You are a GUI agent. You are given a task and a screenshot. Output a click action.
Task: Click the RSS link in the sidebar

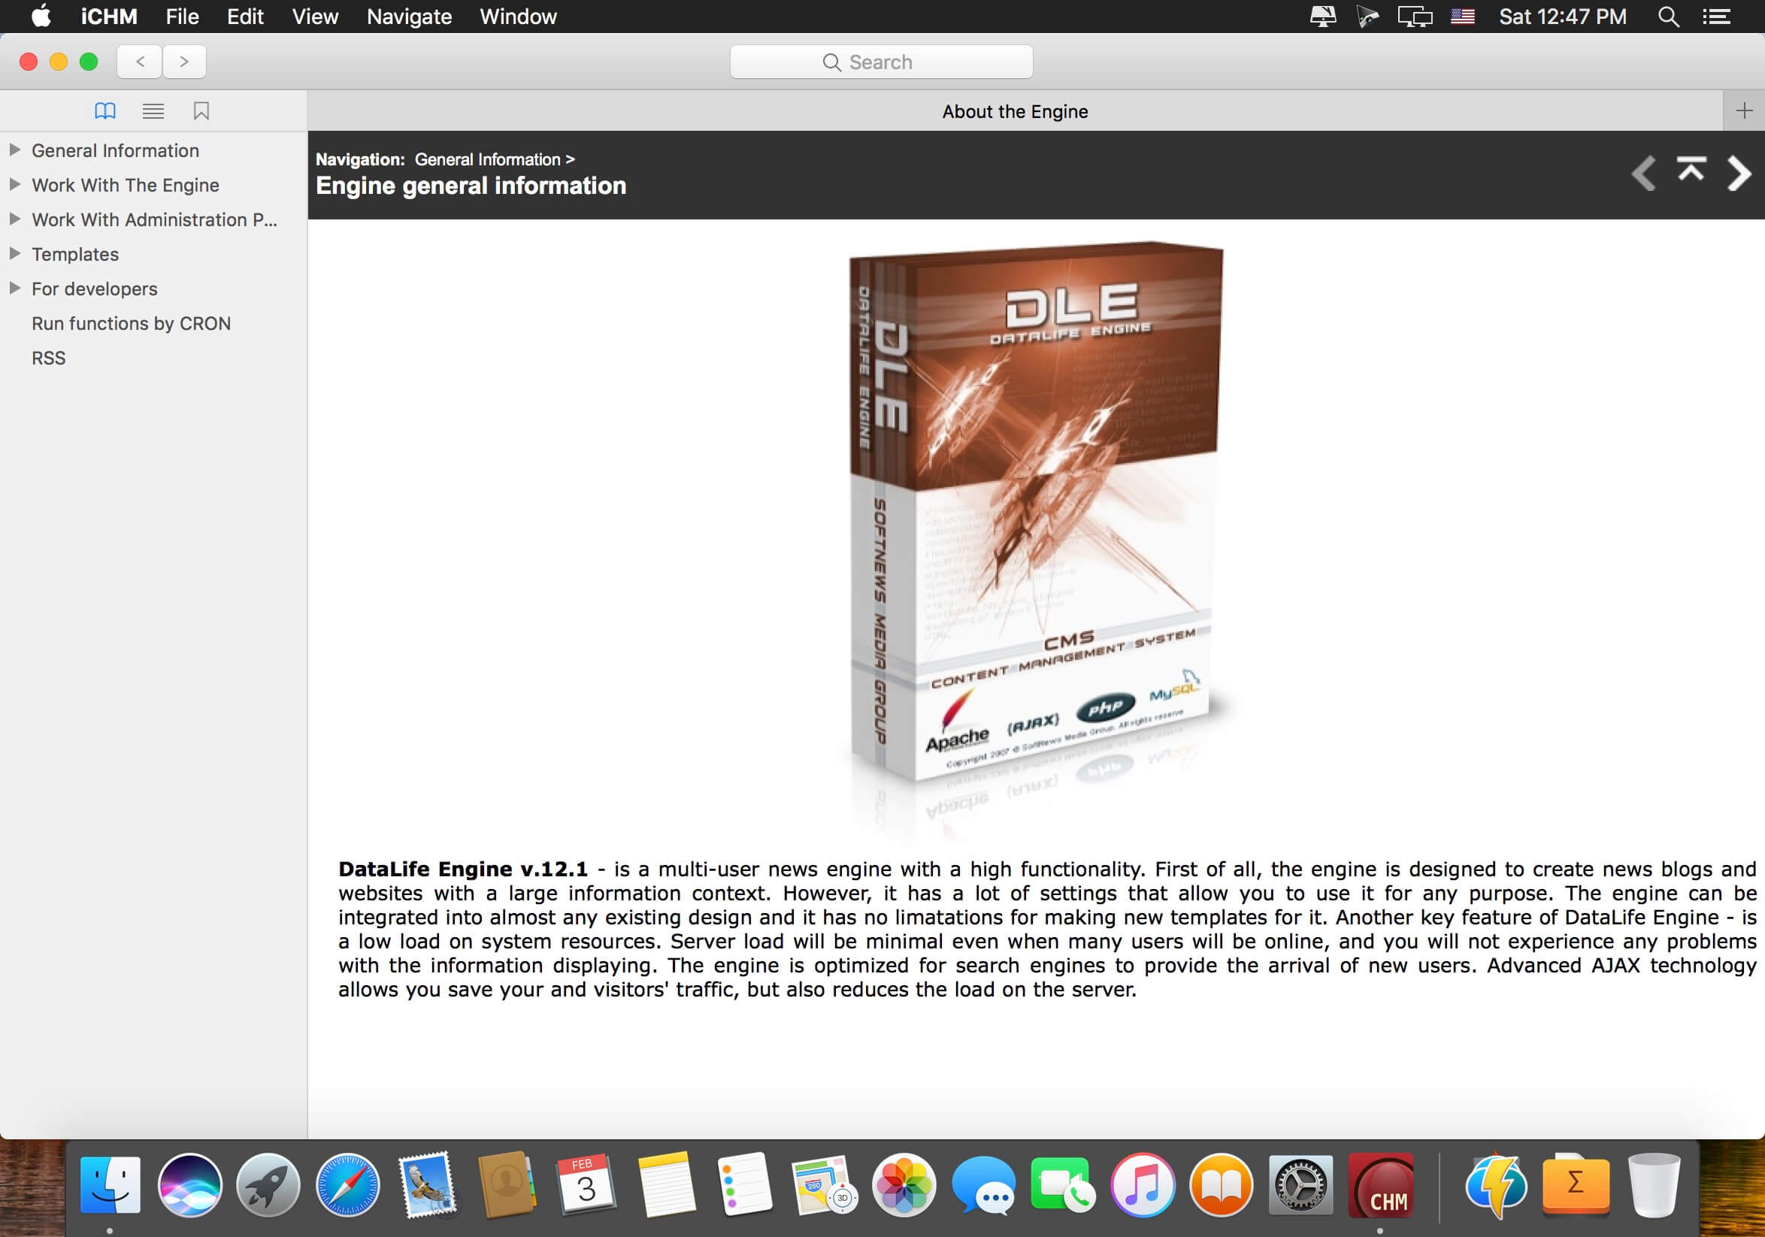tap(50, 356)
